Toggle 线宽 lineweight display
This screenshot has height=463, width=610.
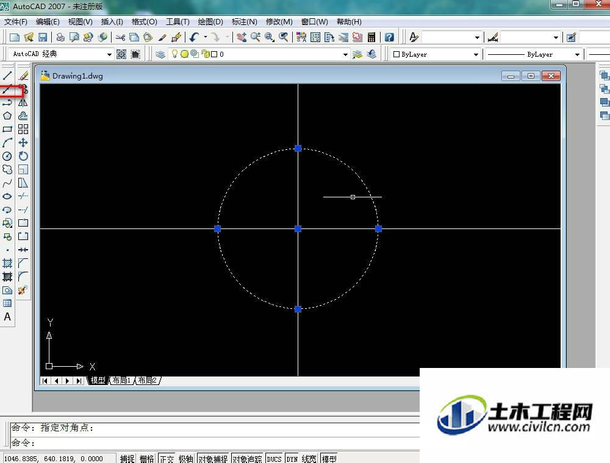point(309,459)
